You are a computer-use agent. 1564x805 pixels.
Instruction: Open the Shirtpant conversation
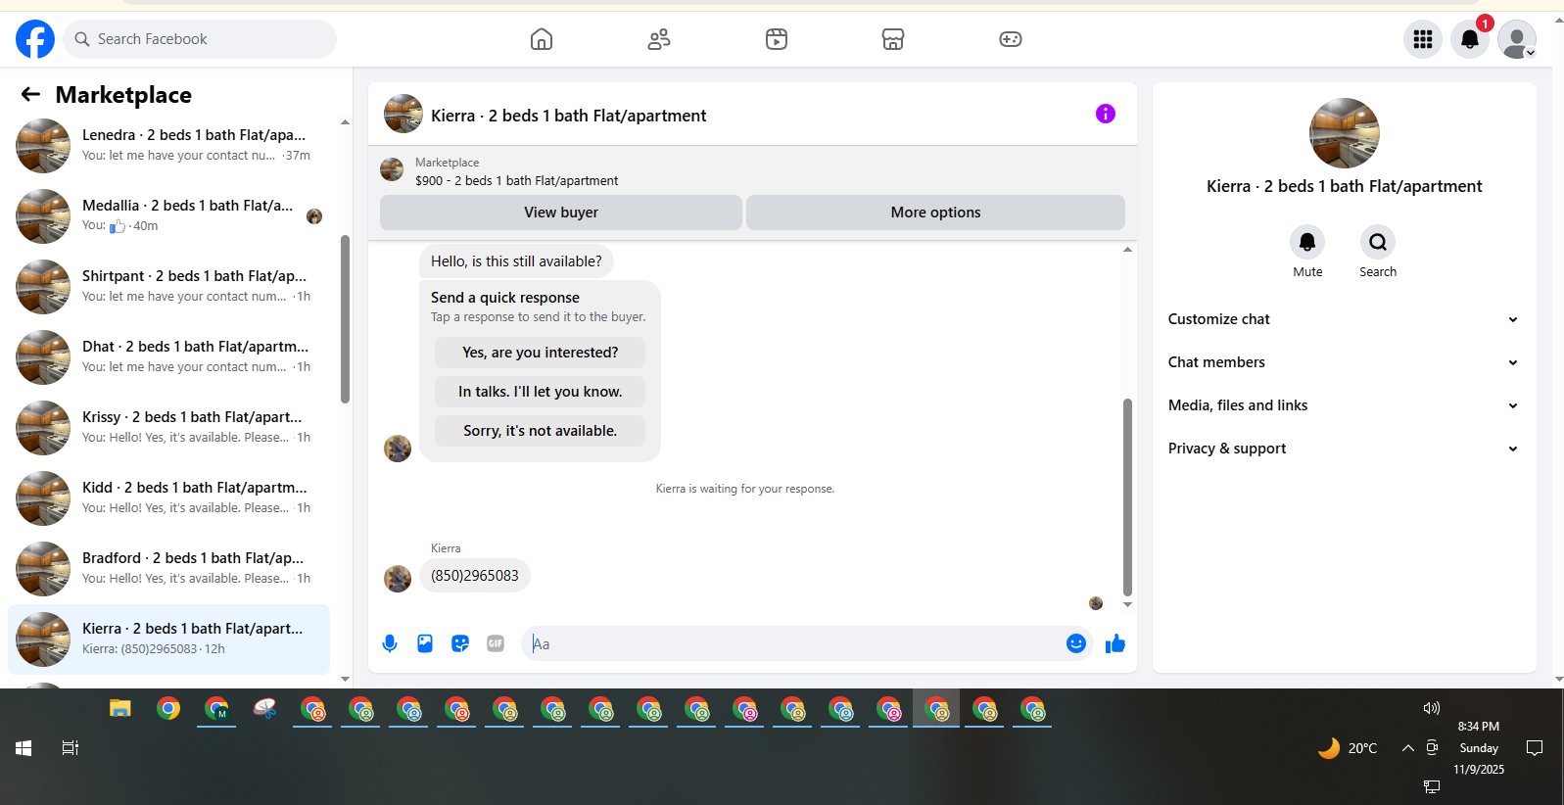168,286
